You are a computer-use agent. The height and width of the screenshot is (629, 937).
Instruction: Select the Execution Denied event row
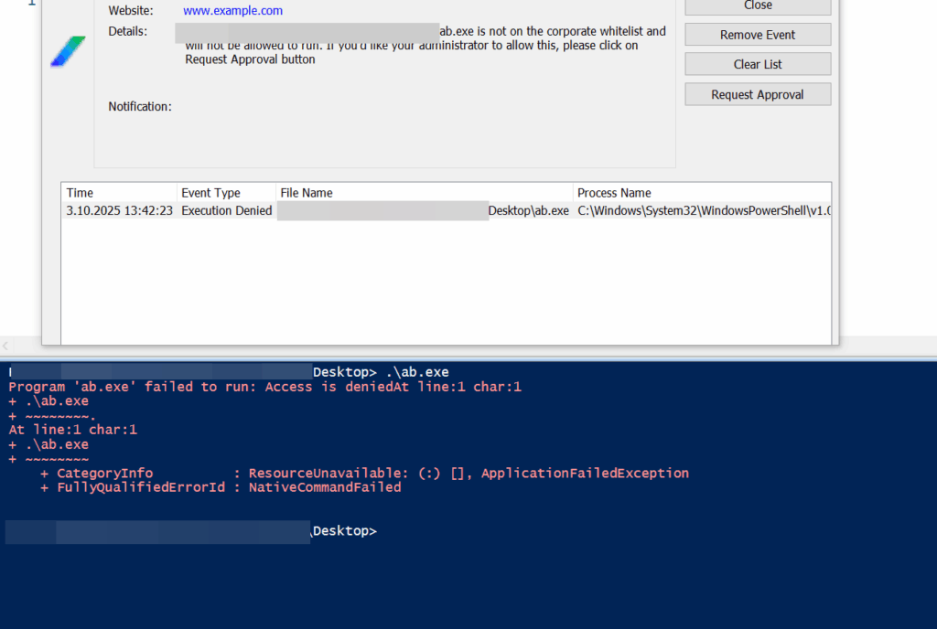[226, 210]
